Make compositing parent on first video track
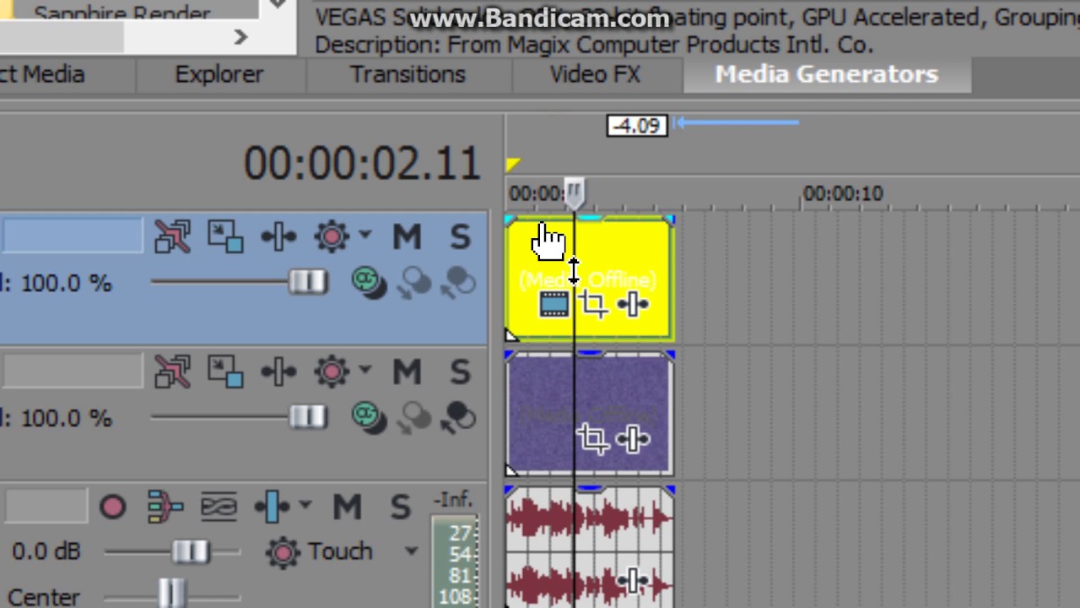1080x608 pixels. [414, 283]
